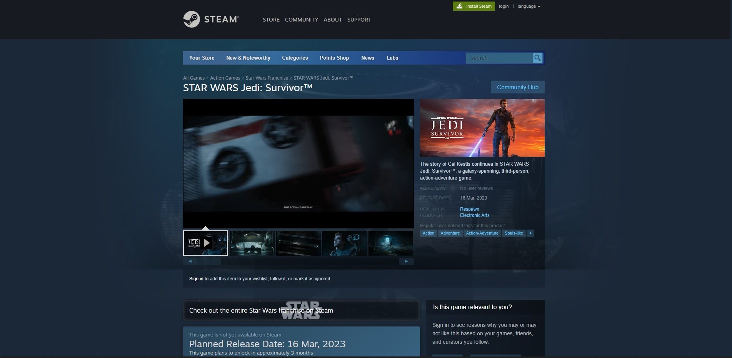This screenshot has height=358, width=732.
Task: Go to the Star Wars Franchise breadcrumb
Action: coord(267,78)
